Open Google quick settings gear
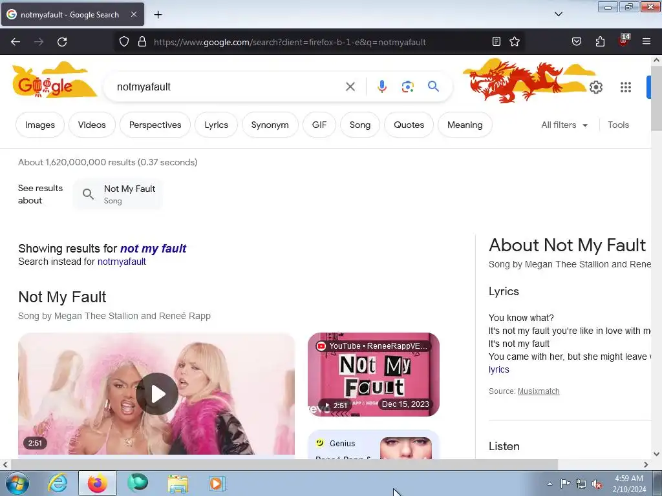 pos(595,87)
